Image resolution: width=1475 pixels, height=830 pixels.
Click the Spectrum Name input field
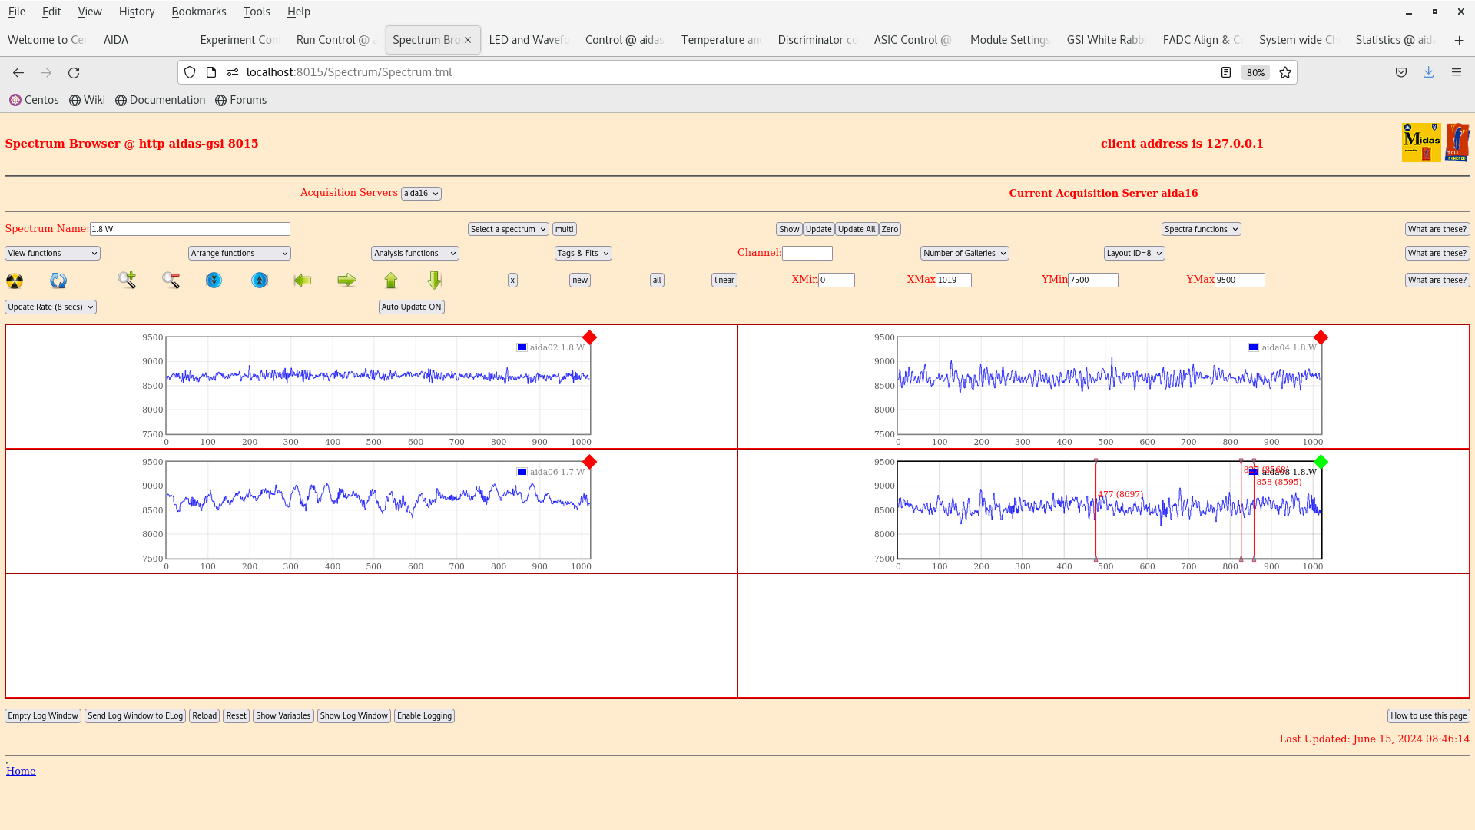point(190,229)
